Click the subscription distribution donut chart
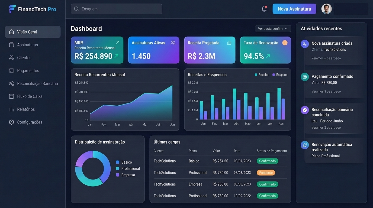Screen dimensions: 373x208 (93, 168)
